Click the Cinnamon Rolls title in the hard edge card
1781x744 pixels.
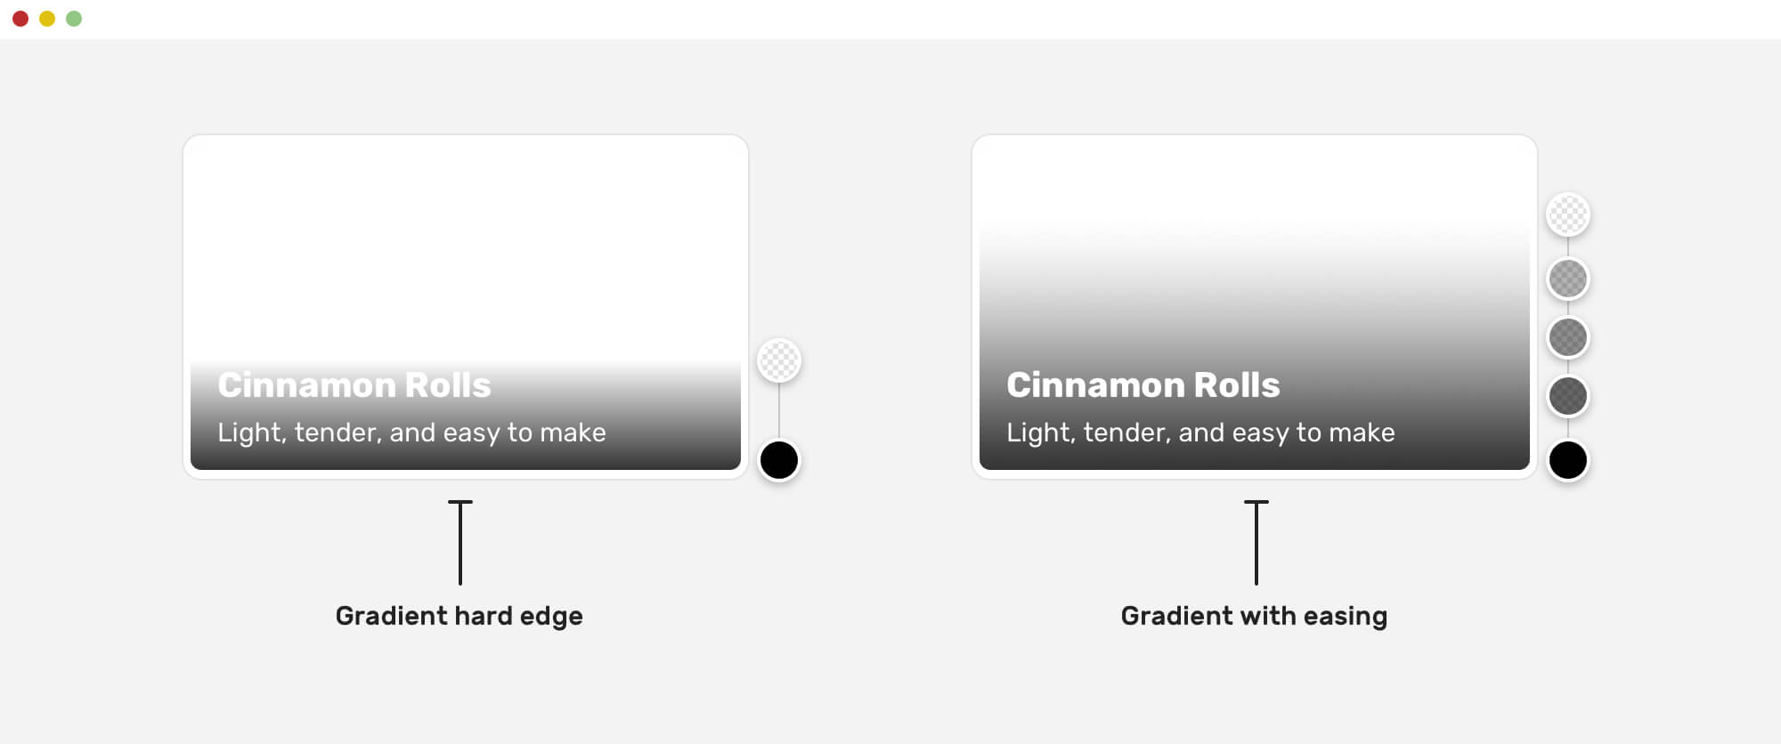pos(354,385)
